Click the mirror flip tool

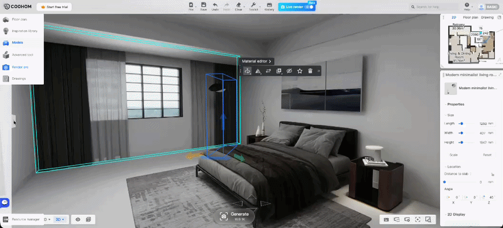(258, 71)
